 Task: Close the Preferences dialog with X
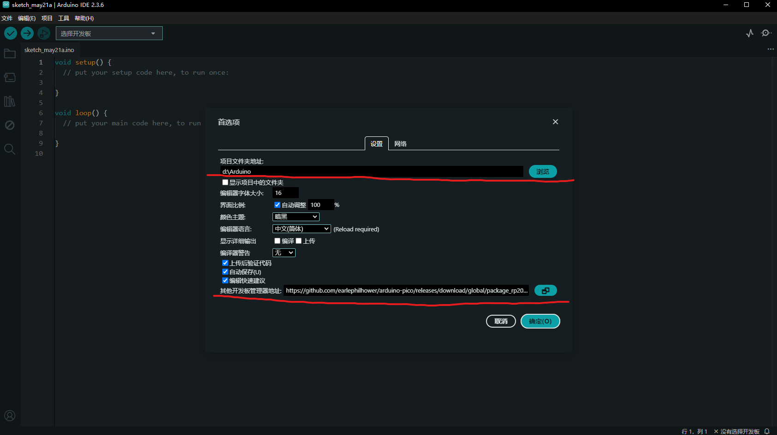pyautogui.click(x=555, y=122)
